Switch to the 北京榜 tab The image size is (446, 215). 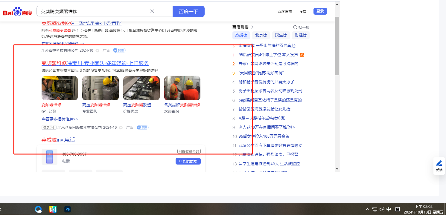[x=261, y=35]
